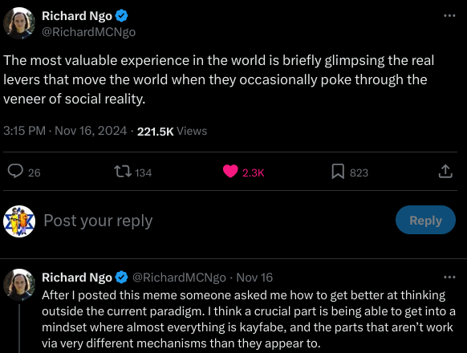Click the 2.3K likes count
Screen dimensions: 467x353
click(253, 172)
